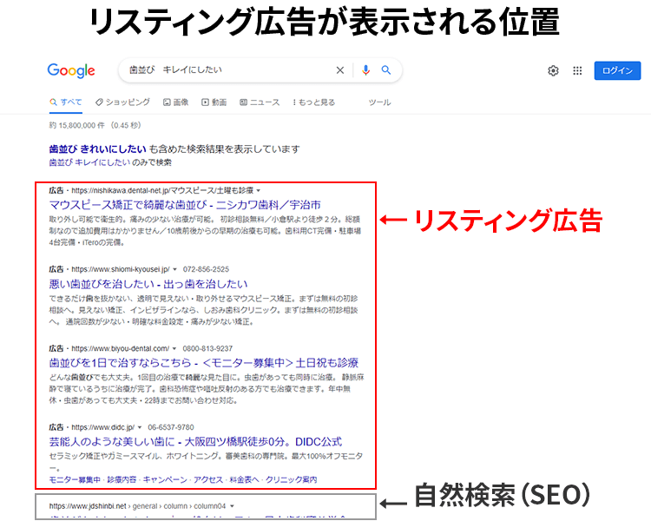The image size is (651, 521).
Task: Expand dropdown arrow next to jdshinbi.net URL
Action: pyautogui.click(x=232, y=506)
